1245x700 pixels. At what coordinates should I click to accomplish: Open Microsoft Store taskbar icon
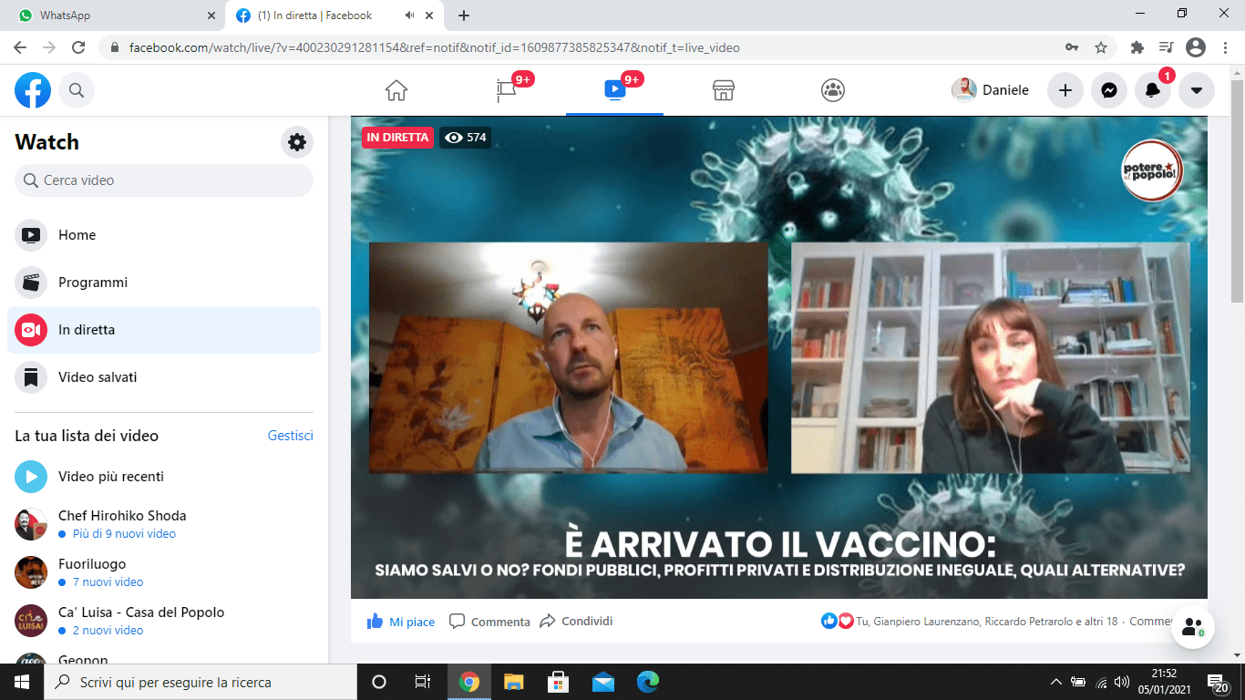tap(558, 682)
